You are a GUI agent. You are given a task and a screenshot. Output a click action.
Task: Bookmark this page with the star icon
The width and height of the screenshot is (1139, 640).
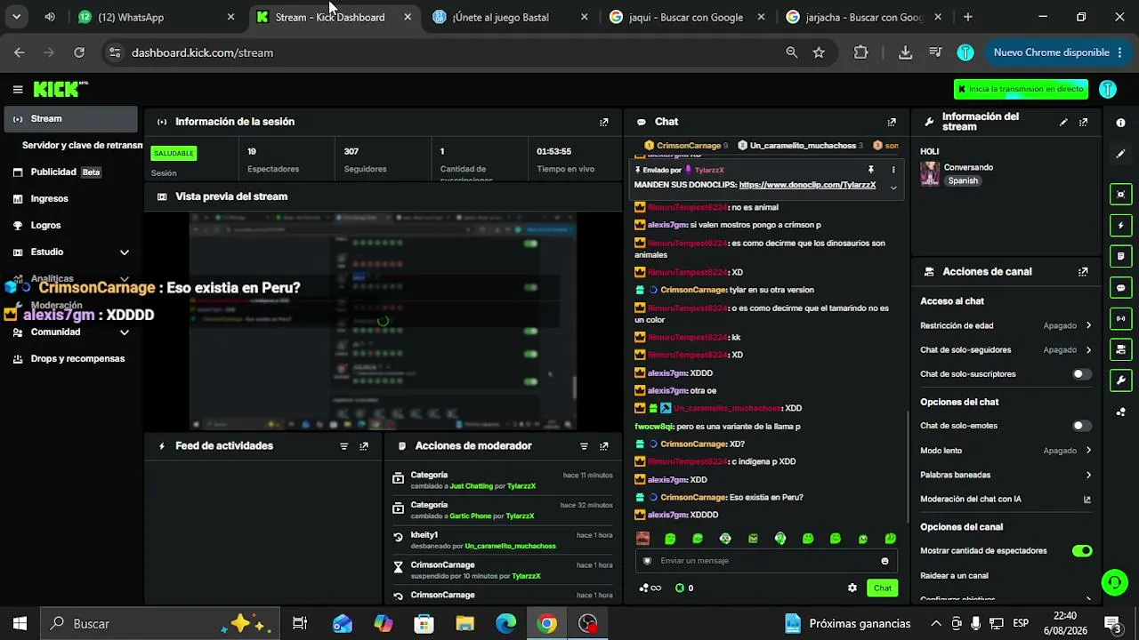coord(819,52)
